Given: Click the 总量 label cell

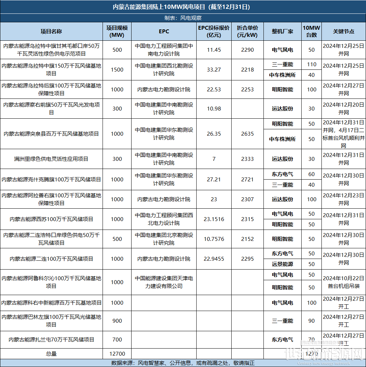Looking at the screenshot, I should pyautogui.click(x=51, y=354).
